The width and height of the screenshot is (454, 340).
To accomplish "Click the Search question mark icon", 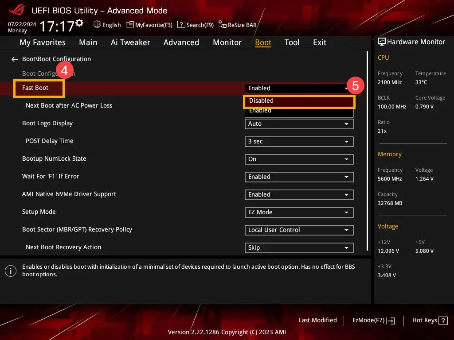I will coord(181,24).
